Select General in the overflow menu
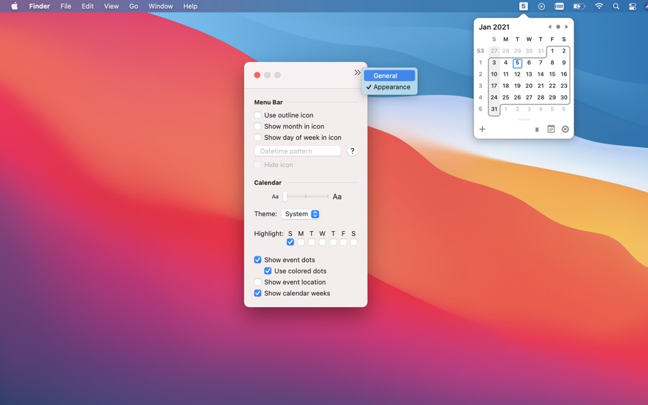 [389, 76]
